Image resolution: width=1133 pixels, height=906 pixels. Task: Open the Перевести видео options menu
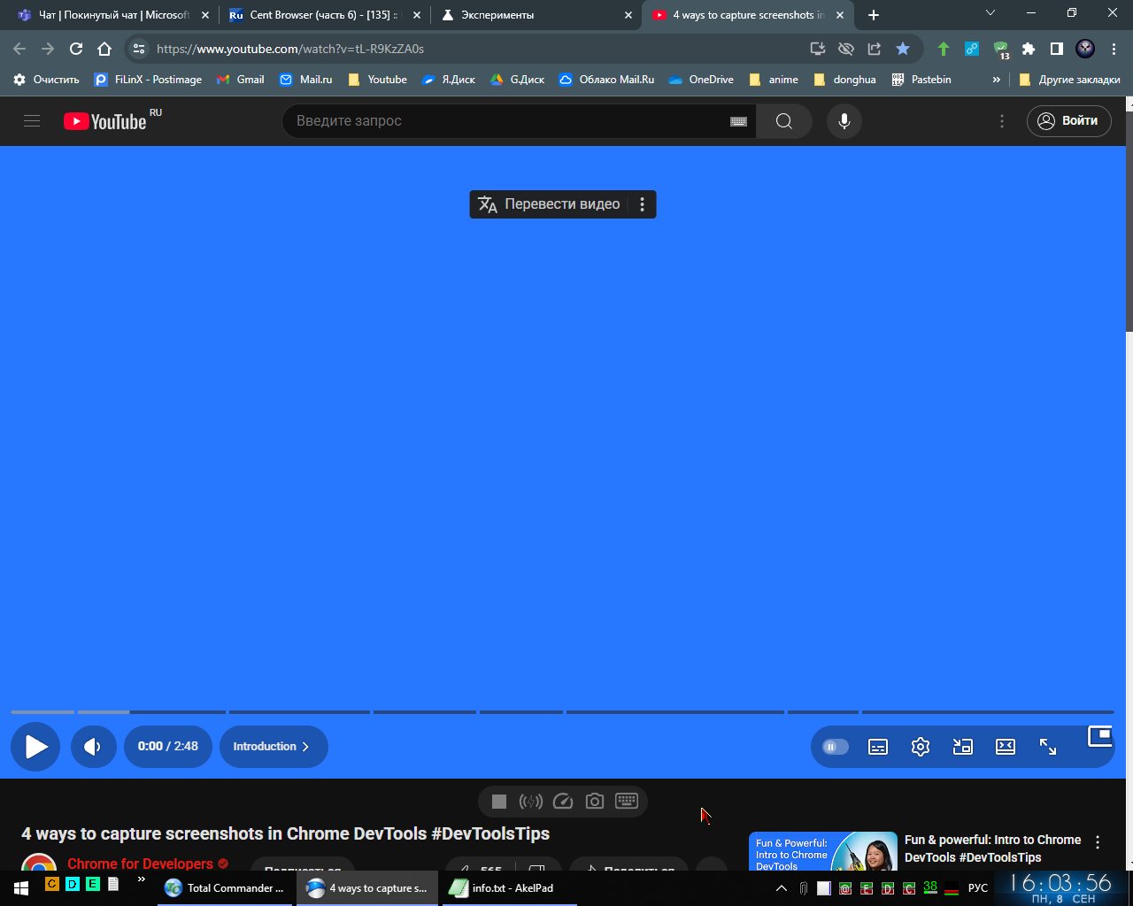643,204
